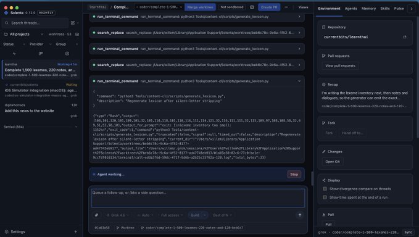Click the flag filter icon in sidebar
This screenshot has height=237, width=419.
click(41, 54)
